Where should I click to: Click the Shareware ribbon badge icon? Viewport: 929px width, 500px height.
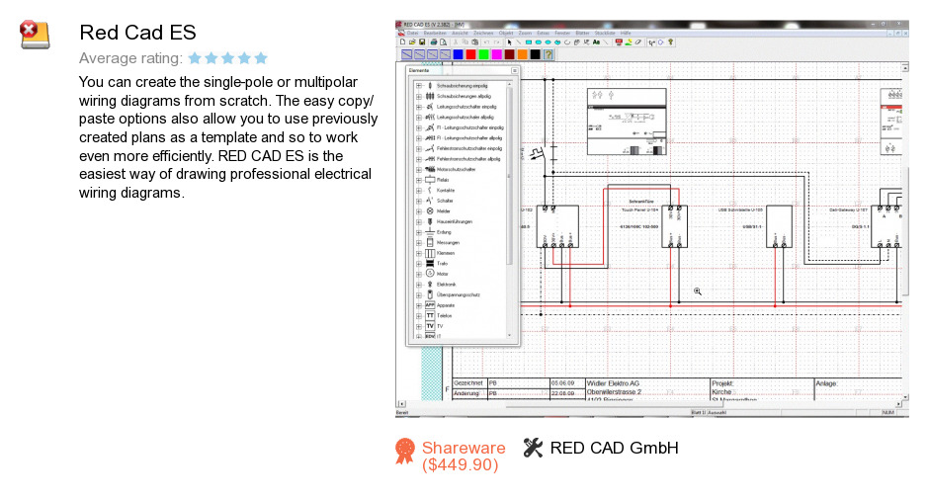pos(405,452)
